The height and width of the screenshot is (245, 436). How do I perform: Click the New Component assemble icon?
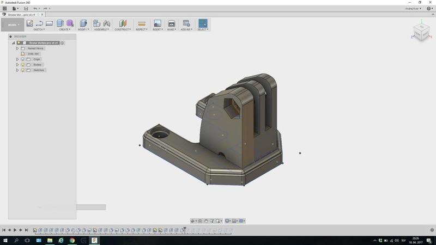[96, 23]
